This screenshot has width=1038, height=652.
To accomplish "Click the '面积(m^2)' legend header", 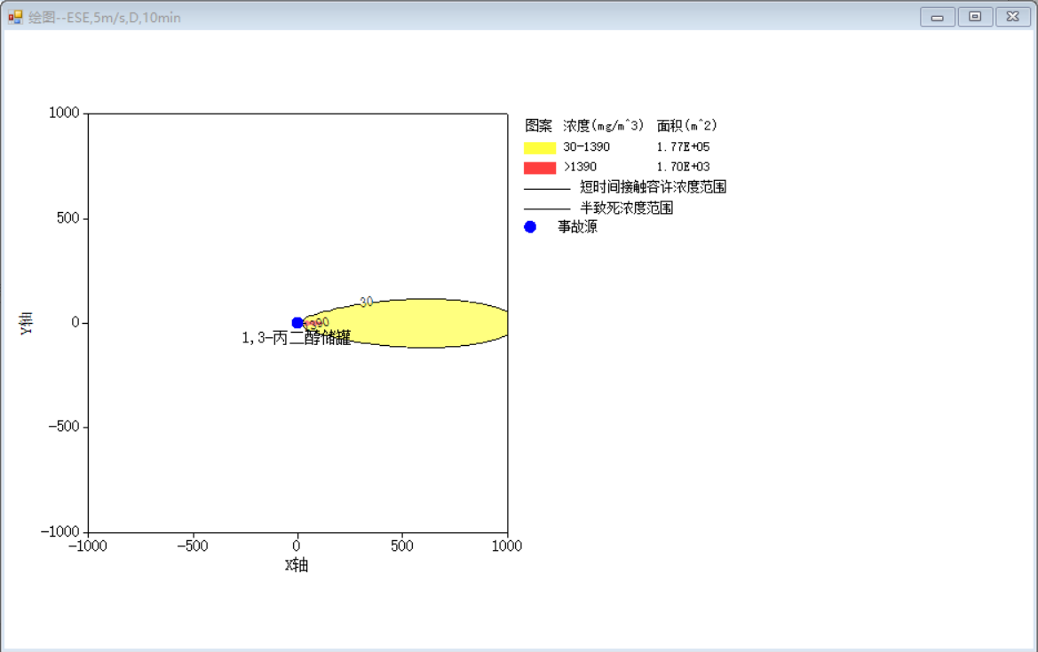I will pyautogui.click(x=686, y=126).
